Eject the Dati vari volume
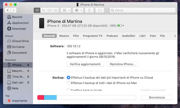This screenshot has width=180, height=108. click(x=28, y=83)
